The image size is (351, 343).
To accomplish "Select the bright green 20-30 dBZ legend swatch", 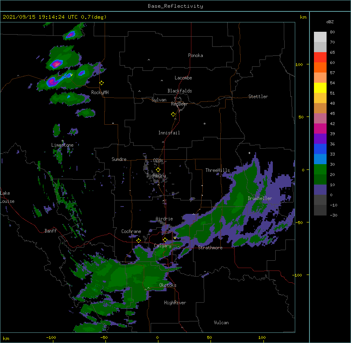I will click(x=320, y=169).
